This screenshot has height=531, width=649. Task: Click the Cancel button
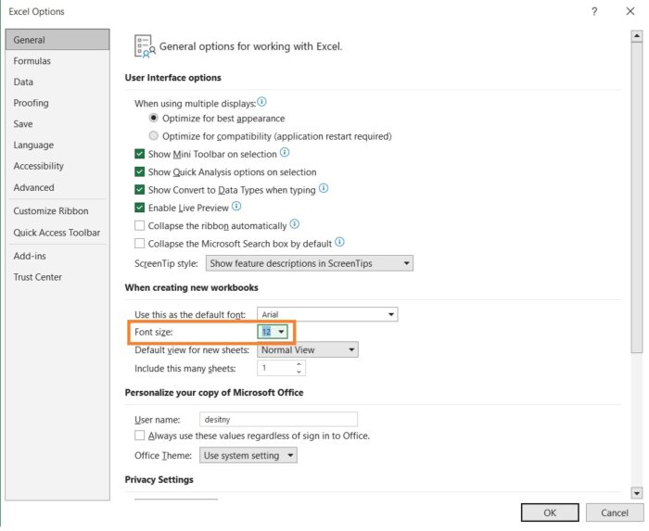coord(614,512)
